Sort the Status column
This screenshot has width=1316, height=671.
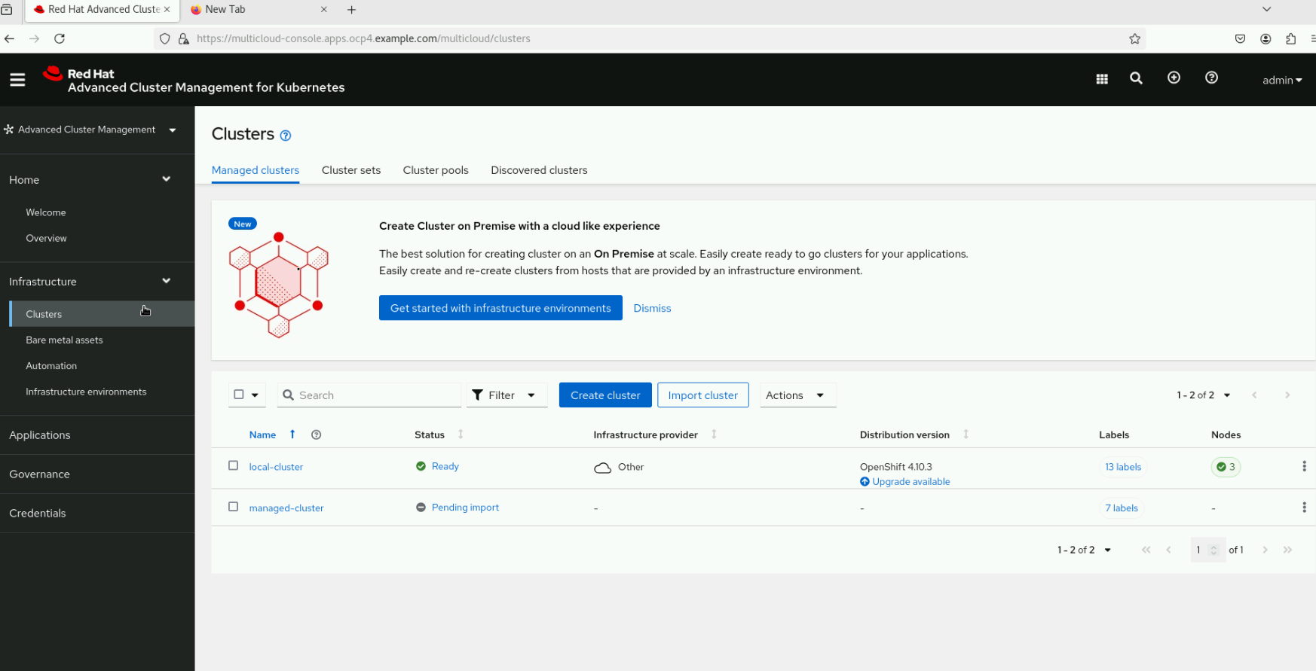tap(461, 435)
